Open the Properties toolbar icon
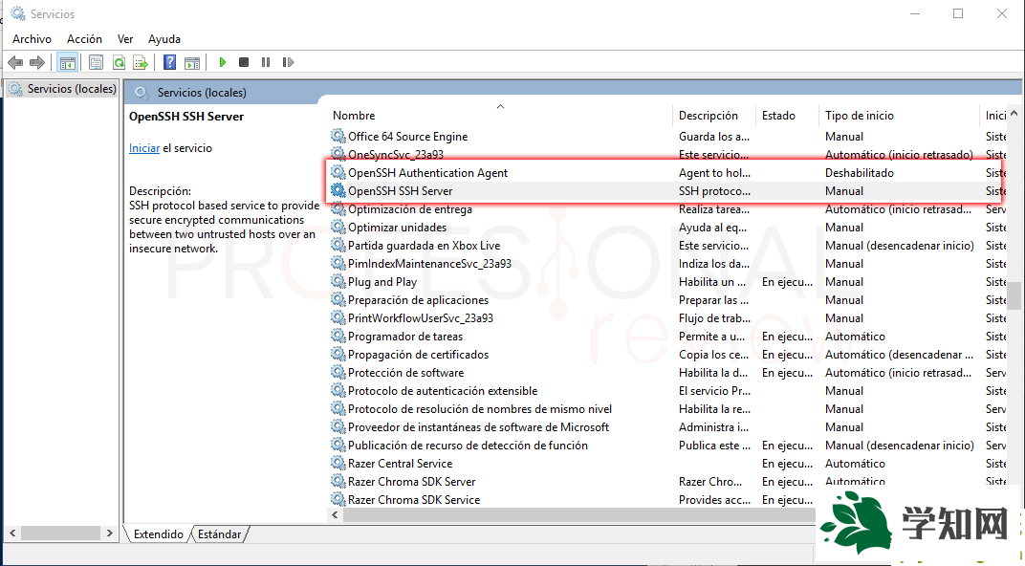The width and height of the screenshot is (1025, 566). pos(96,63)
